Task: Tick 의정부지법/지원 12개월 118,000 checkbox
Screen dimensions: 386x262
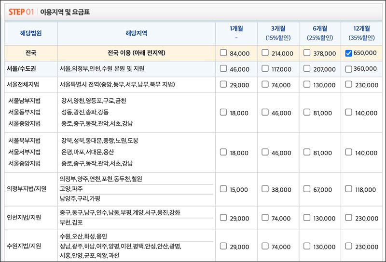Action: click(349, 189)
